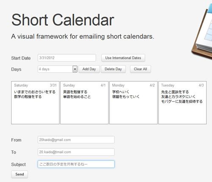Click the Short Calendar title heading

(x=63, y=20)
